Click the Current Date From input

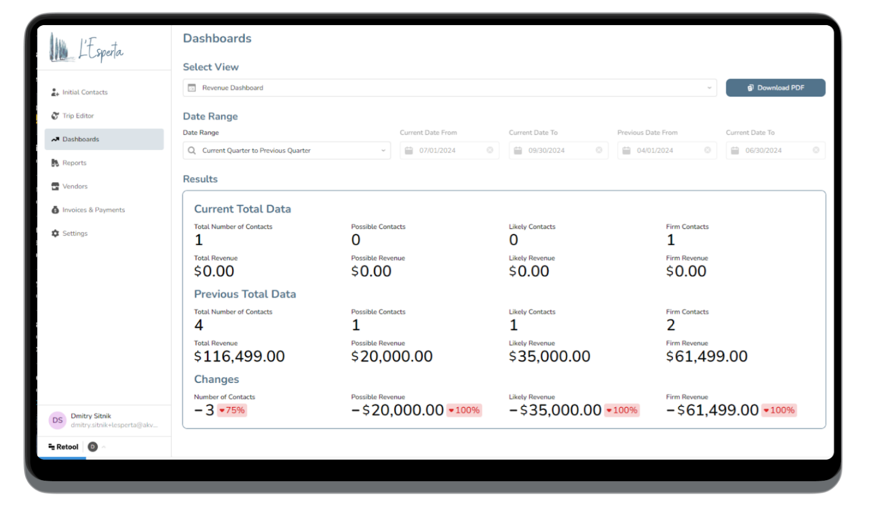click(x=449, y=151)
